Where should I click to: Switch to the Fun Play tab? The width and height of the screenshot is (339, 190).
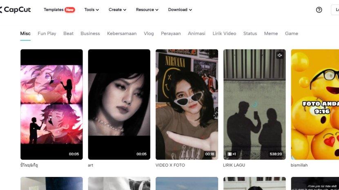(x=47, y=33)
